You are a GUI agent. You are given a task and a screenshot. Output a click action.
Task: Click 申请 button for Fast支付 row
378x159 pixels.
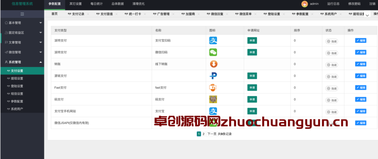tap(252, 88)
